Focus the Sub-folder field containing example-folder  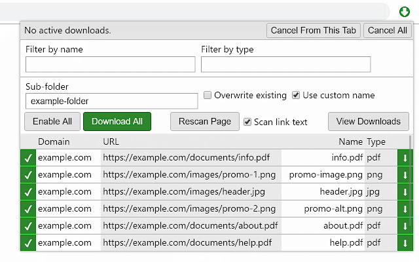click(112, 101)
